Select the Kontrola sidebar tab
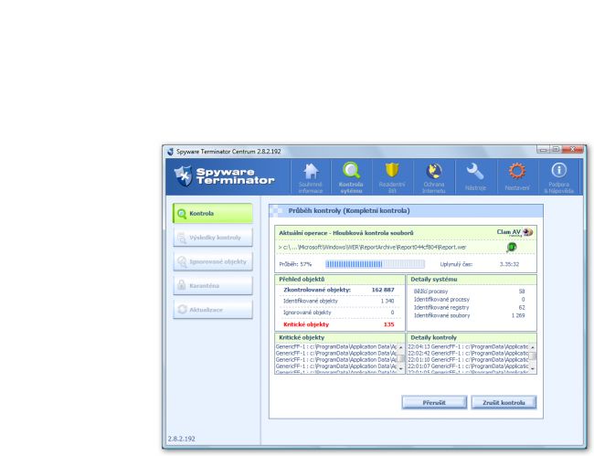 [213, 213]
